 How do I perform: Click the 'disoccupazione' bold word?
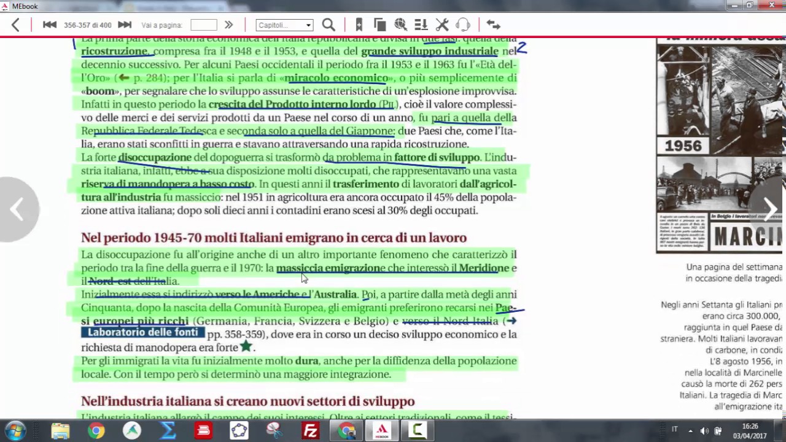(x=155, y=157)
